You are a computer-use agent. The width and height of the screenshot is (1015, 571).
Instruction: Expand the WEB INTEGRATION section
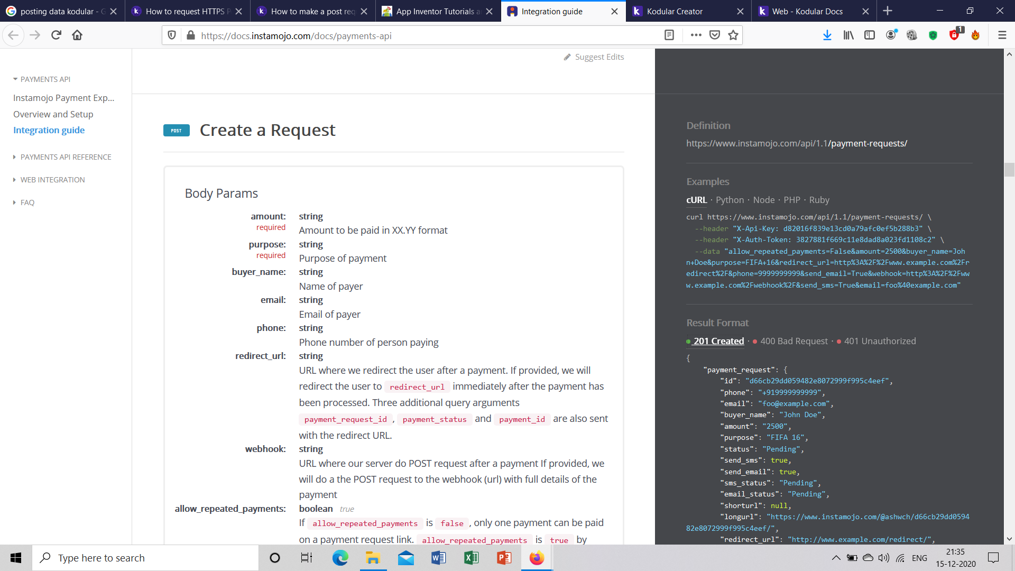pos(52,180)
